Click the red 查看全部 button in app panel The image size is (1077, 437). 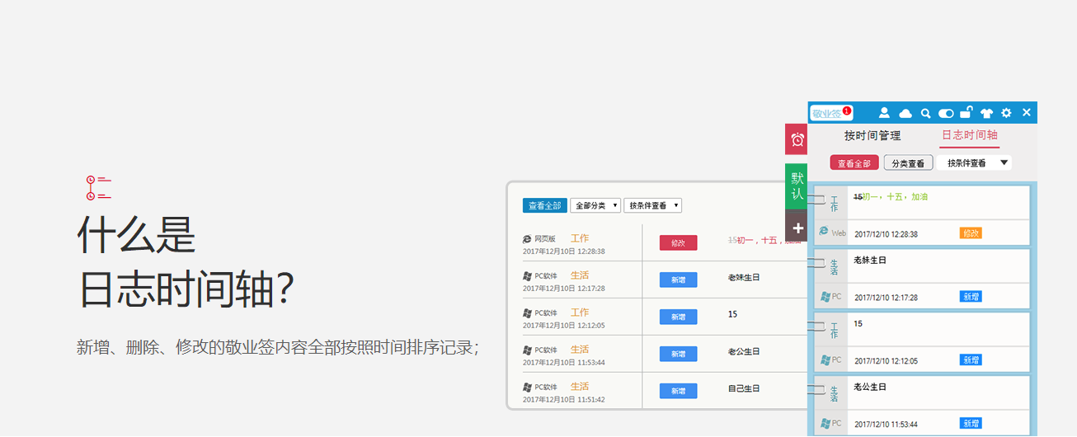pos(854,163)
